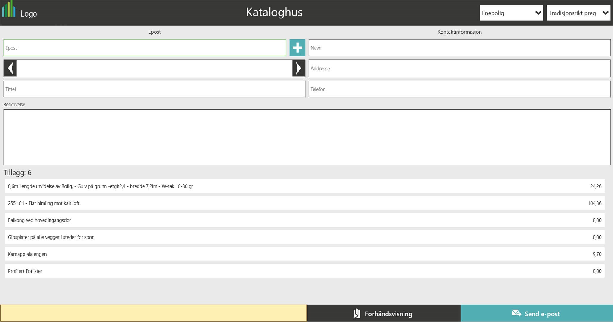Select the 255.101 Flat himling row
The width and height of the screenshot is (613, 322).
click(x=304, y=203)
